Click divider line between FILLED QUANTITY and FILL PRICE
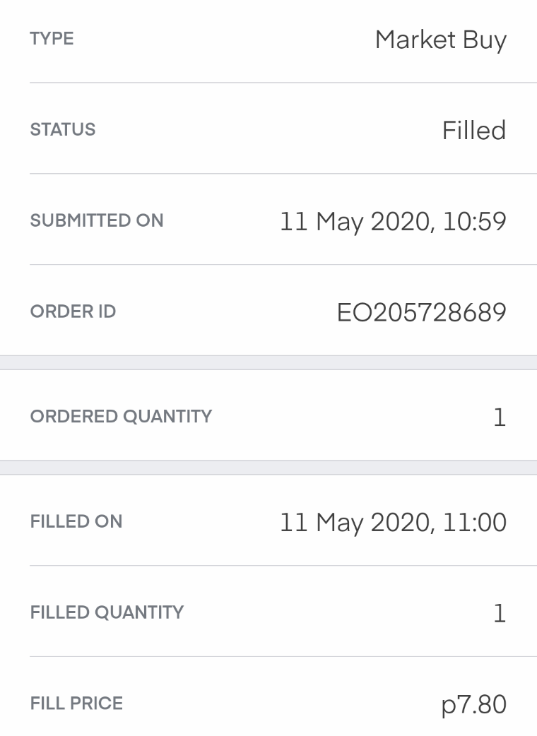Viewport: 537px width, 736px height. (x=283, y=656)
